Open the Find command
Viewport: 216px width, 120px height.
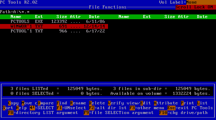pyautogui.click(x=62, y=103)
